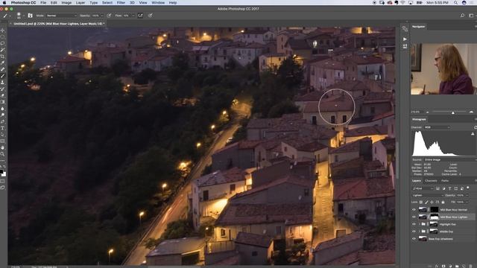Open the new adjustment layer icon

coord(450,266)
